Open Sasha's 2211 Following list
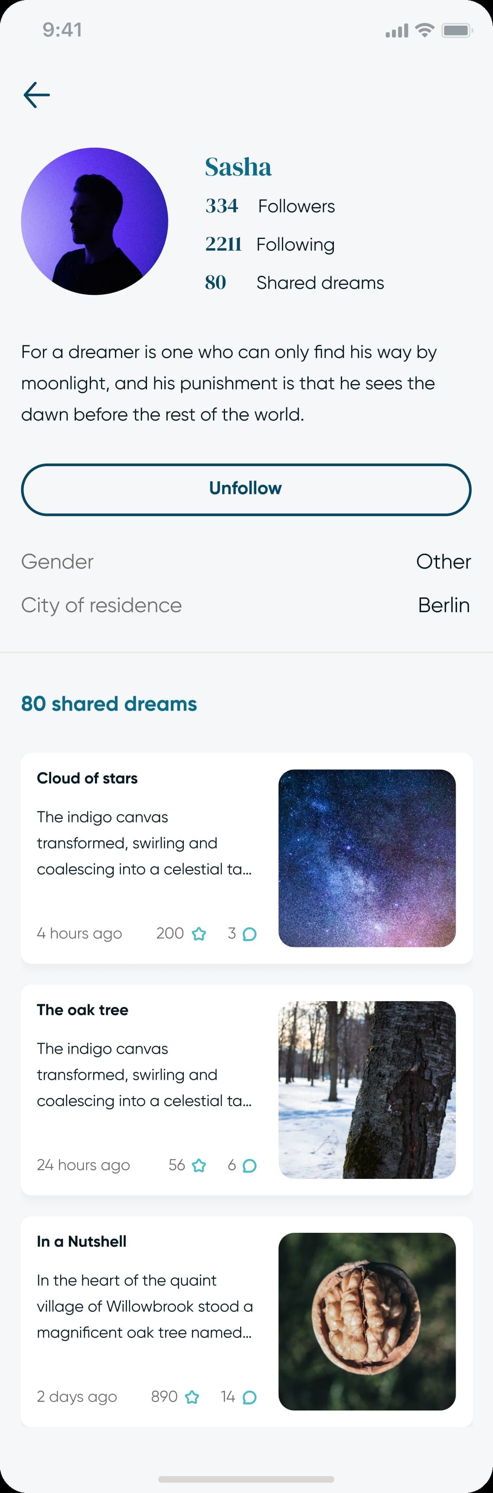Screen dimensions: 493x1493 tap(270, 244)
